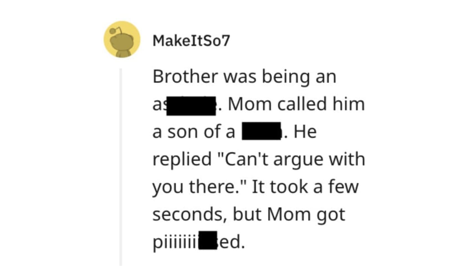Click the text "It took a few"
The width and height of the screenshot is (469, 278).
(305, 187)
